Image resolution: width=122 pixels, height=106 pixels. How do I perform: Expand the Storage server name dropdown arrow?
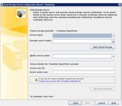tap(113, 41)
